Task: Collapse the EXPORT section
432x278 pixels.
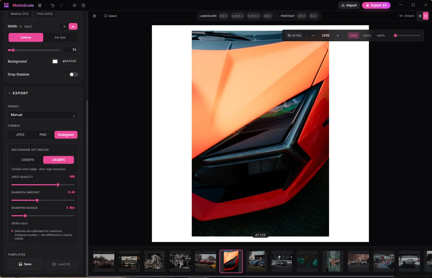Action: [x=18, y=93]
